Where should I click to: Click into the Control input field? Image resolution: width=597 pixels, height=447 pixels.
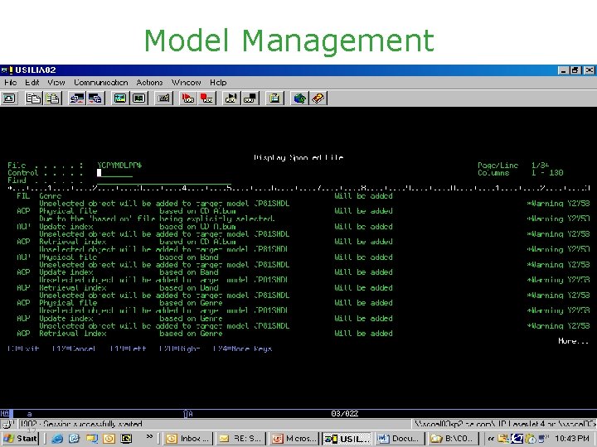pos(114,173)
